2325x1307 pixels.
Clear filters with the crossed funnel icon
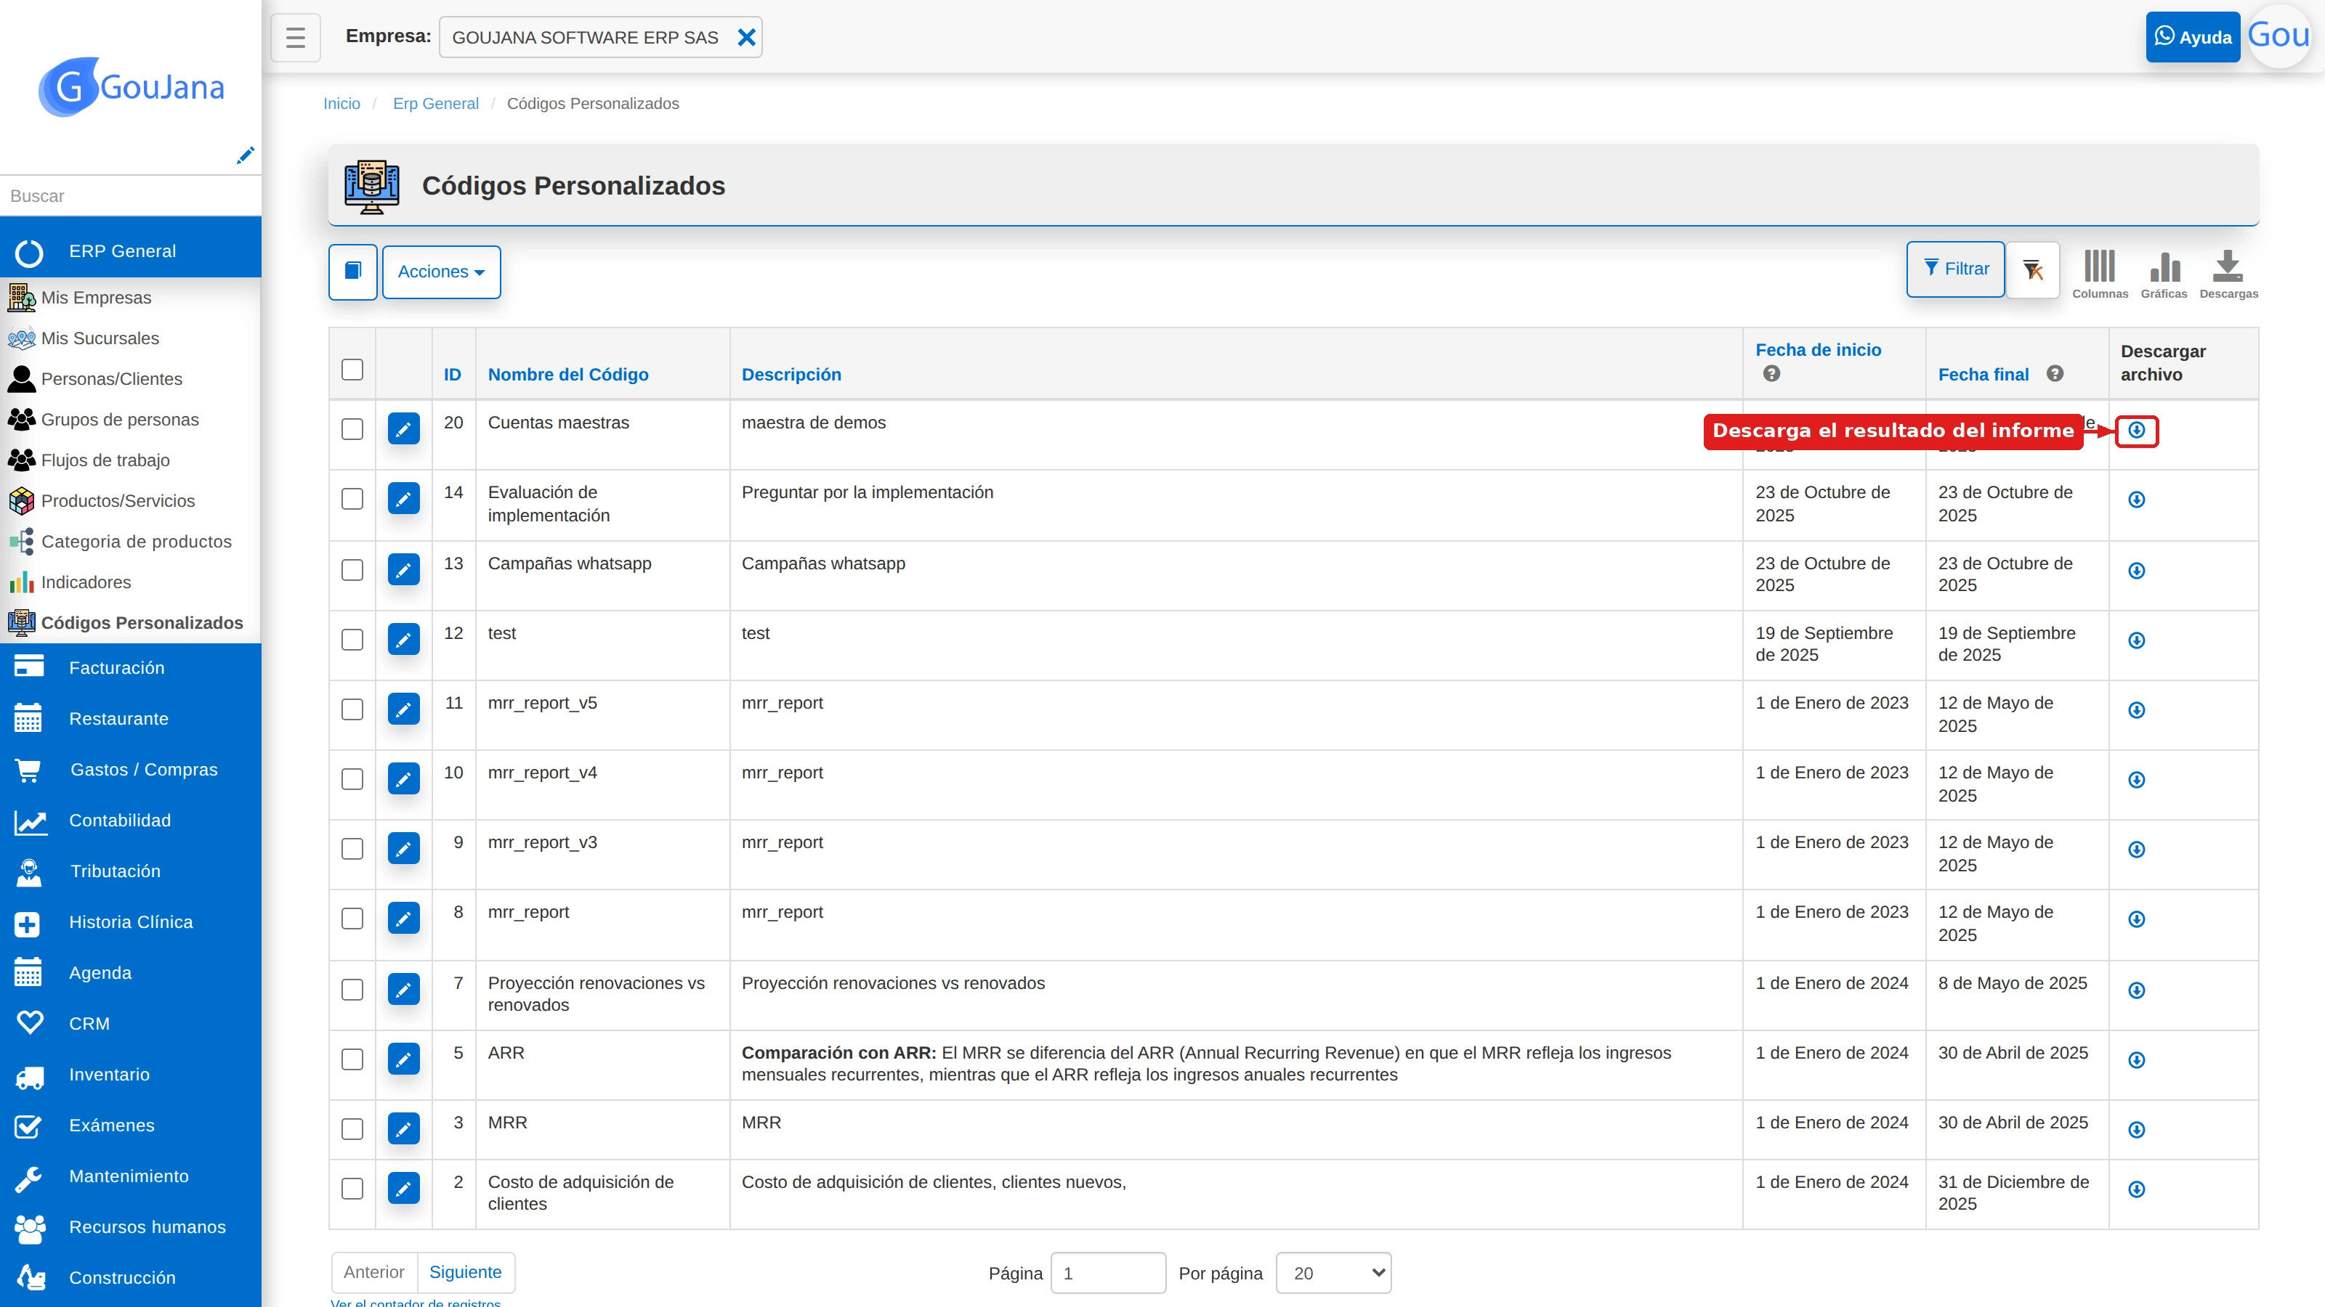pos(2033,269)
